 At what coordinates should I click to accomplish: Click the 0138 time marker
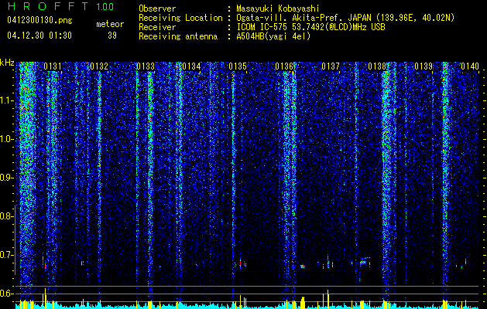tap(377, 66)
